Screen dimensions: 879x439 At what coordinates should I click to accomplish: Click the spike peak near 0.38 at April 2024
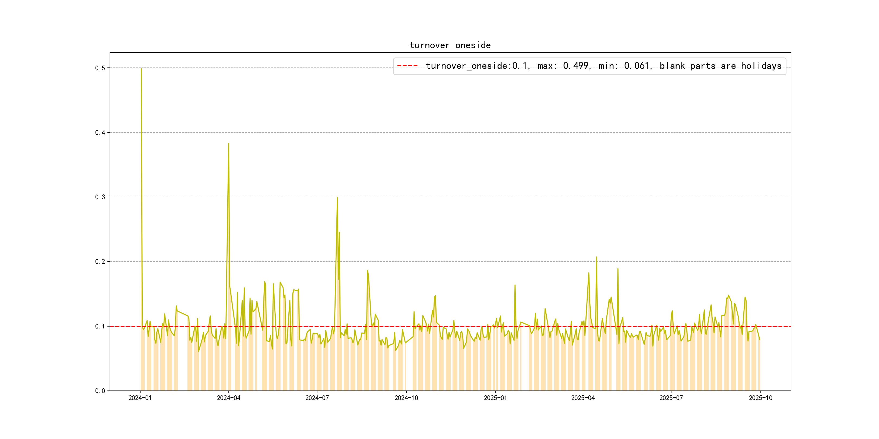229,144
